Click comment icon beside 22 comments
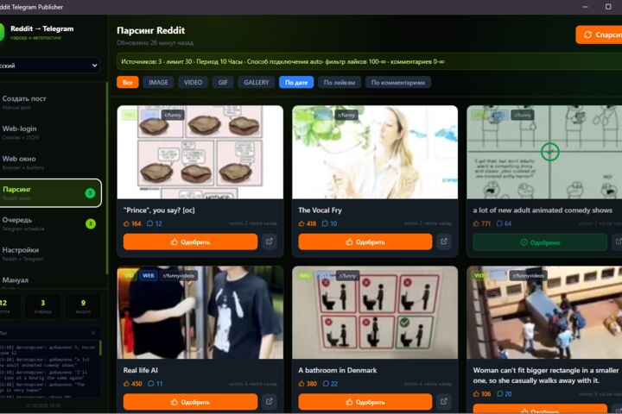The height and width of the screenshot is (414, 622). coord(326,384)
